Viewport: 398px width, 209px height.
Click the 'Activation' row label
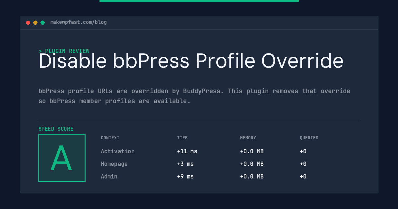point(118,151)
